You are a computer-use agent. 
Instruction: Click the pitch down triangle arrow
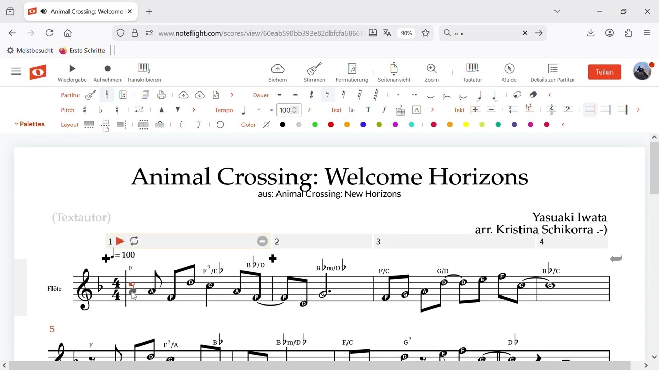pos(178,110)
